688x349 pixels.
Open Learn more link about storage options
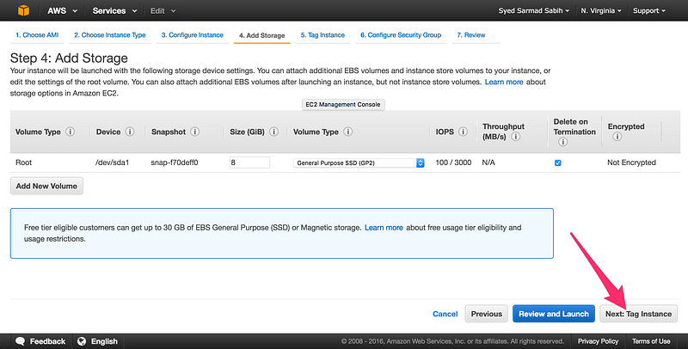(x=504, y=82)
